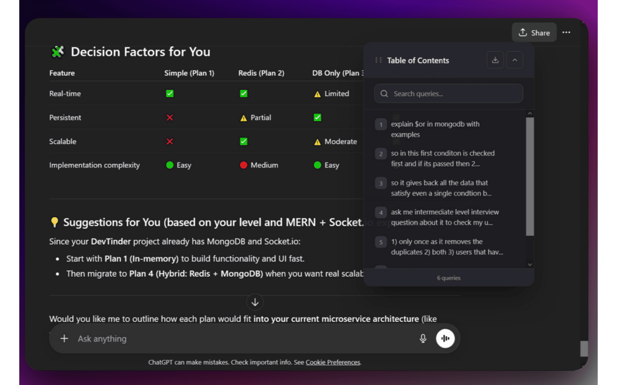Click the query list scrollbar thumb

pos(530,177)
